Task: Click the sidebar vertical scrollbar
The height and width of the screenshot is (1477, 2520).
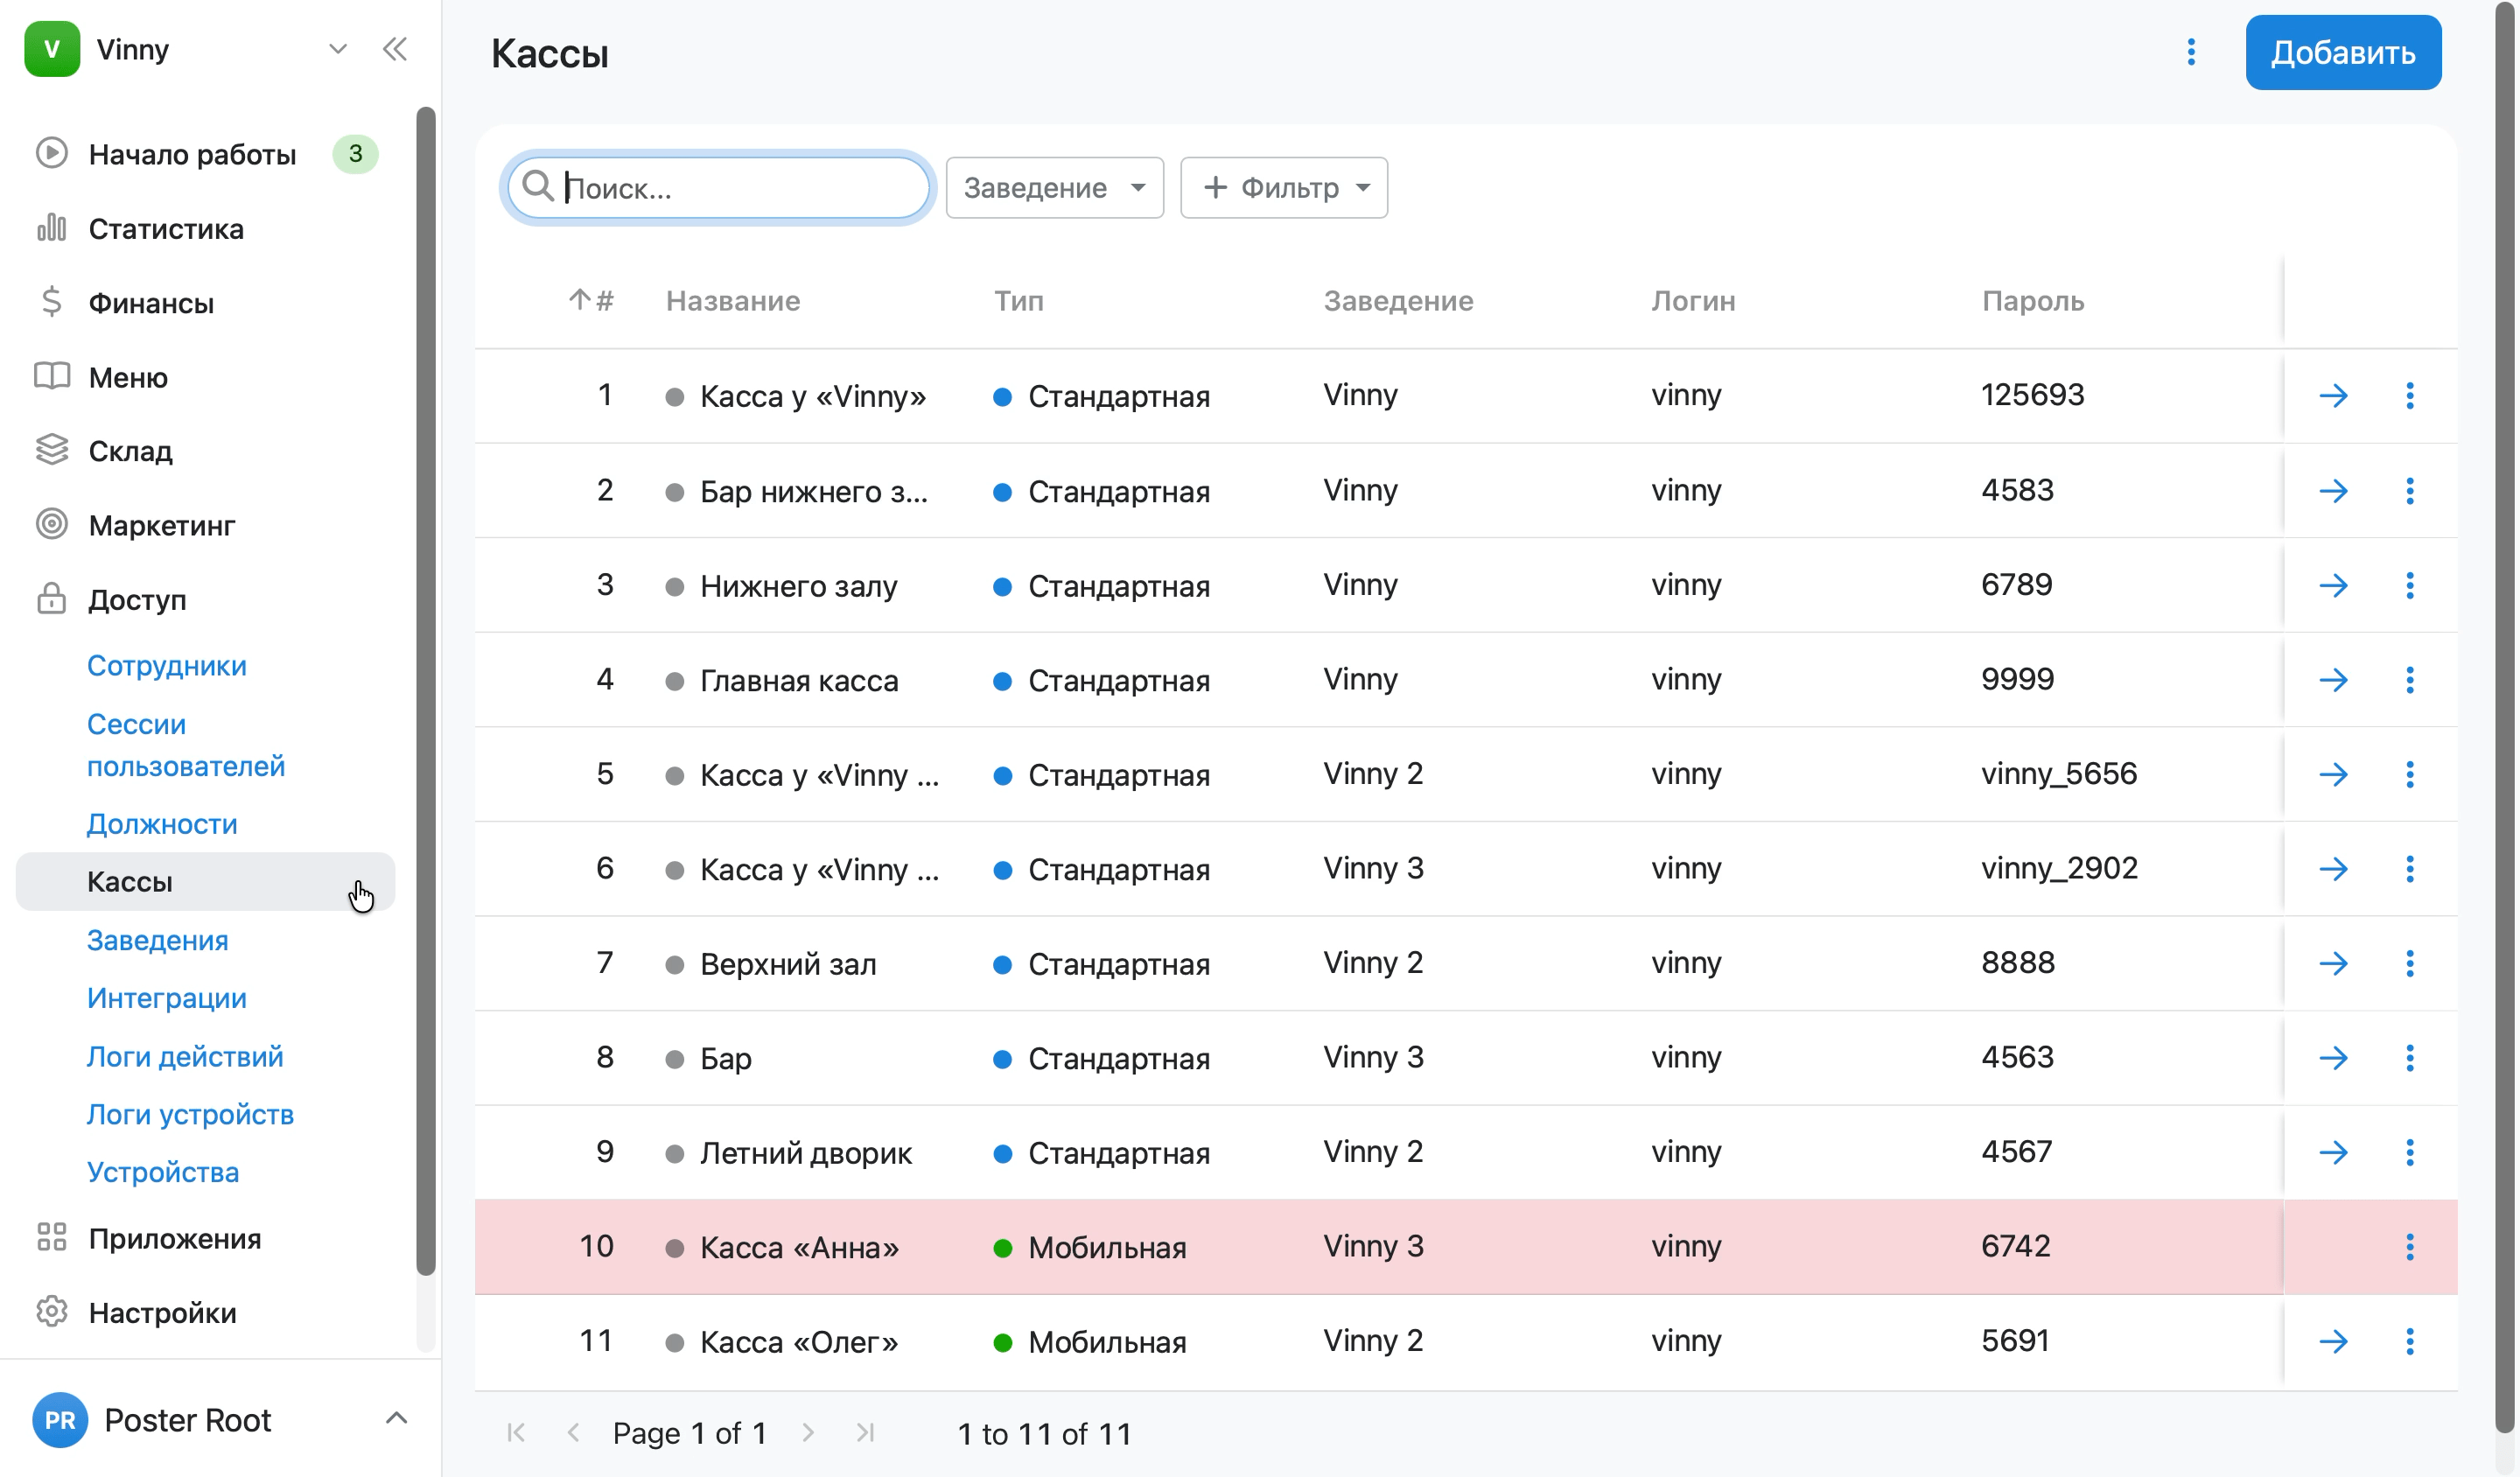Action: pyautogui.click(x=426, y=690)
